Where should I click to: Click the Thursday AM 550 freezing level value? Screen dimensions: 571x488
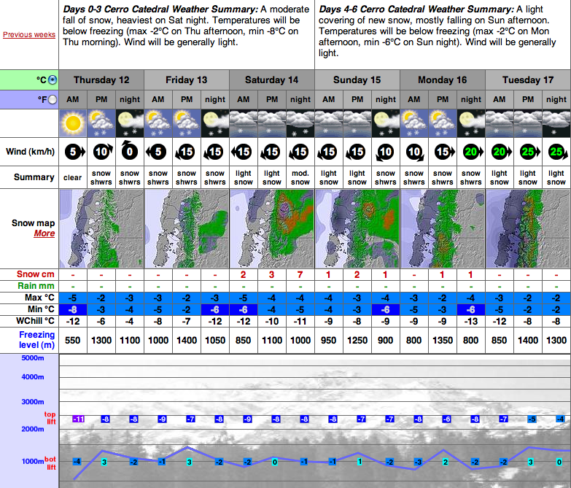pos(73,340)
